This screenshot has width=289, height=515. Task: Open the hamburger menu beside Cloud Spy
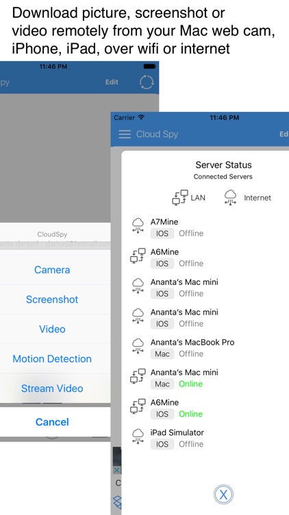point(125,134)
